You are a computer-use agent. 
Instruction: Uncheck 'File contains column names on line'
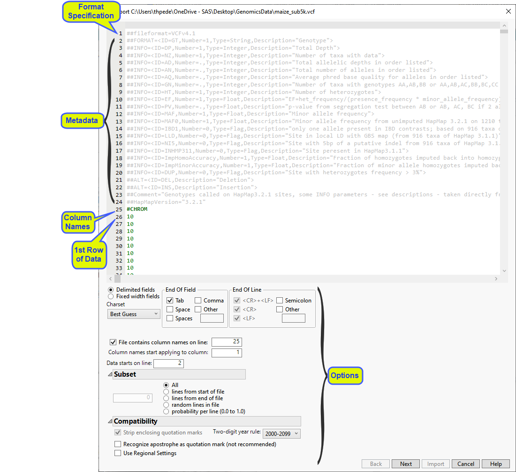click(x=114, y=342)
